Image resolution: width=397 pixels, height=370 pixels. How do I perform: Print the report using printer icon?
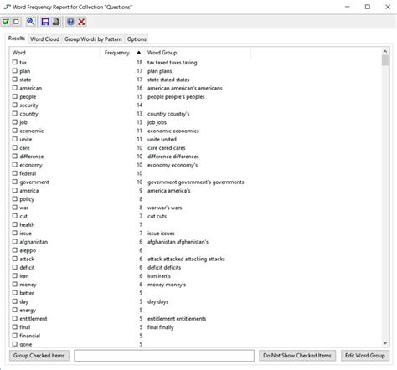(x=56, y=22)
